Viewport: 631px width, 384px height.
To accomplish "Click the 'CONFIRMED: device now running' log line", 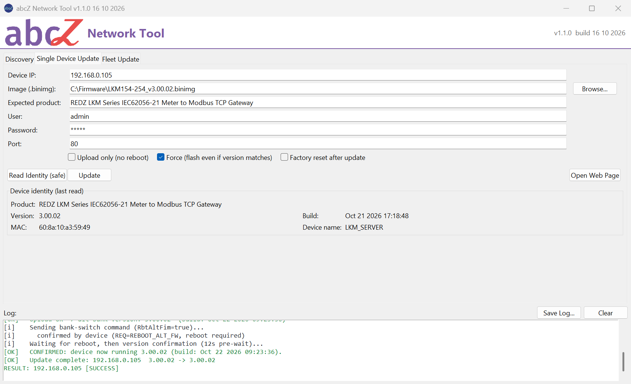I will 143,352.
